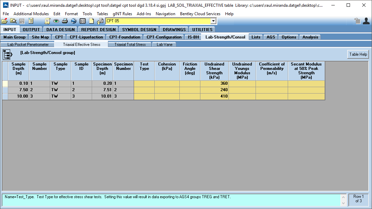The image size is (372, 209).
Task: Open the gINT Rules menu
Action: tap(122, 14)
